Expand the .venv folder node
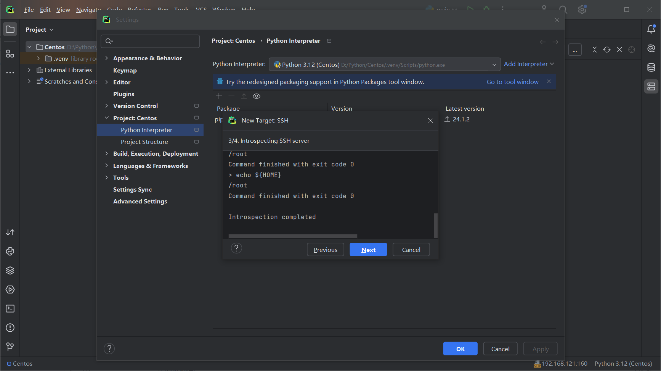 [38, 58]
